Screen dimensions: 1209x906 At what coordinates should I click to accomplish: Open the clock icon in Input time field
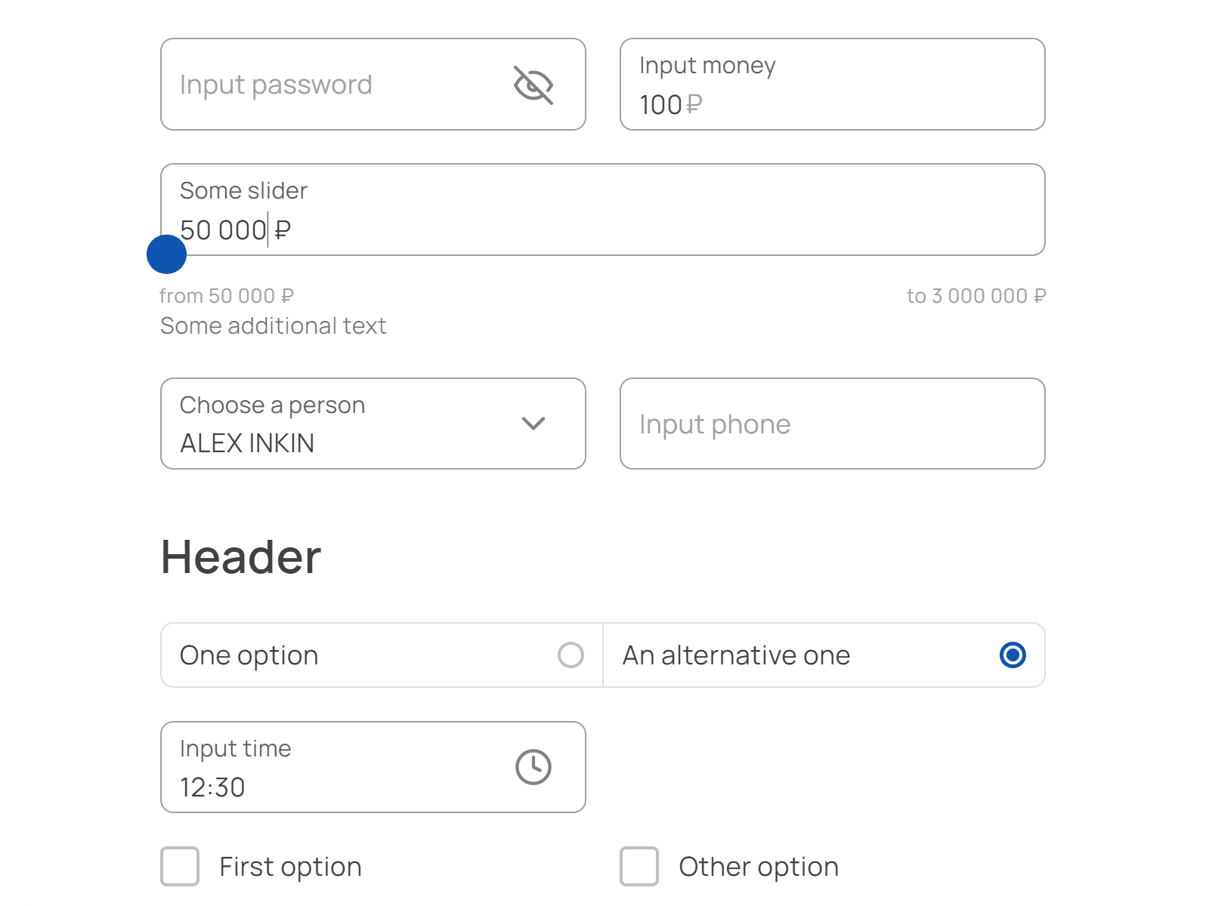pyautogui.click(x=533, y=766)
